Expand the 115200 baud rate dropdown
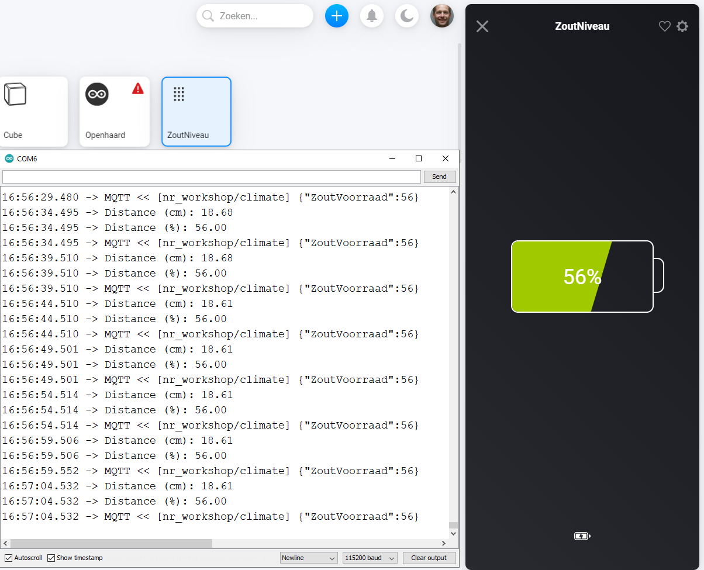This screenshot has height=570, width=704. click(x=370, y=558)
